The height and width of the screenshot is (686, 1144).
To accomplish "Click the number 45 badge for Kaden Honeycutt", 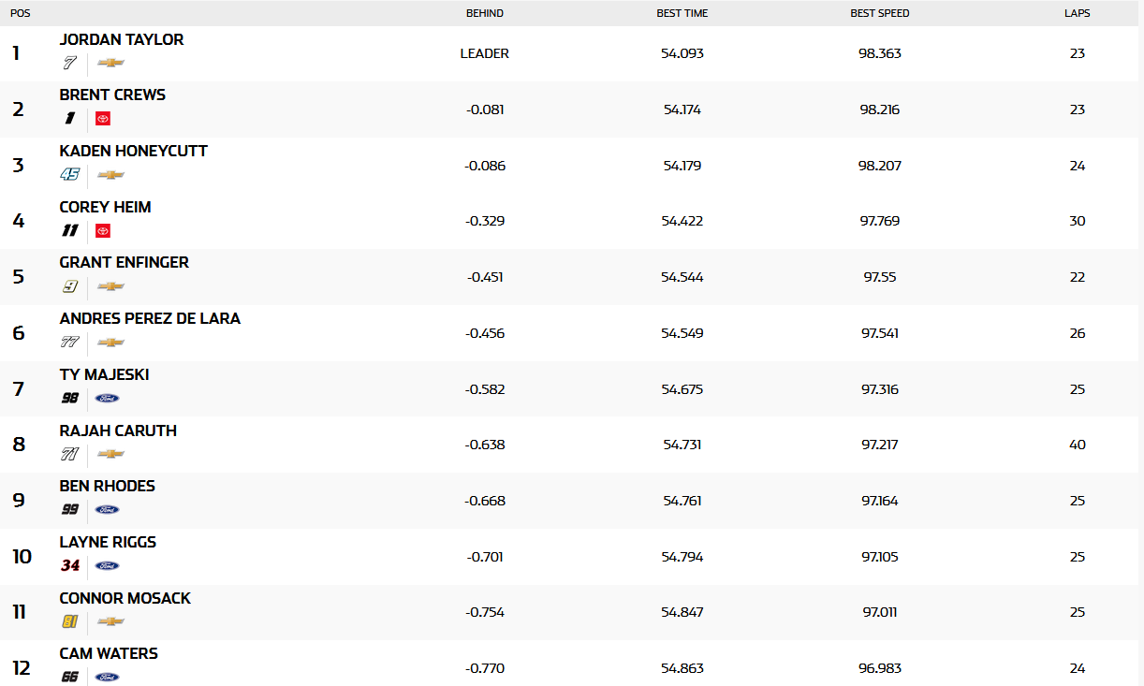I will click(70, 175).
